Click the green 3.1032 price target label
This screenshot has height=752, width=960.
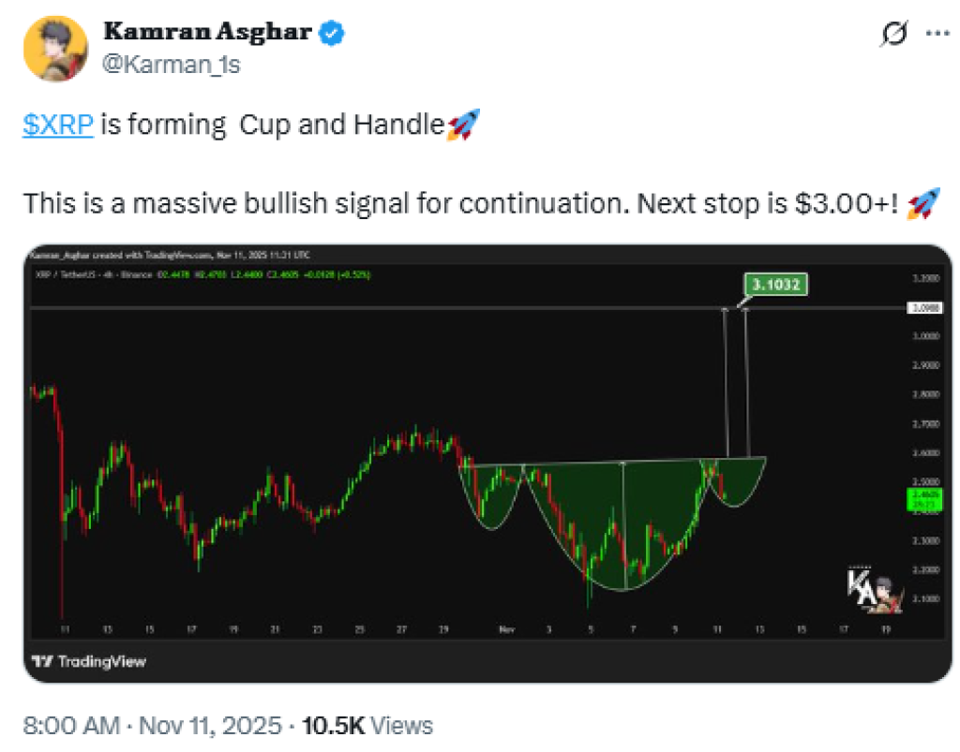click(x=776, y=285)
